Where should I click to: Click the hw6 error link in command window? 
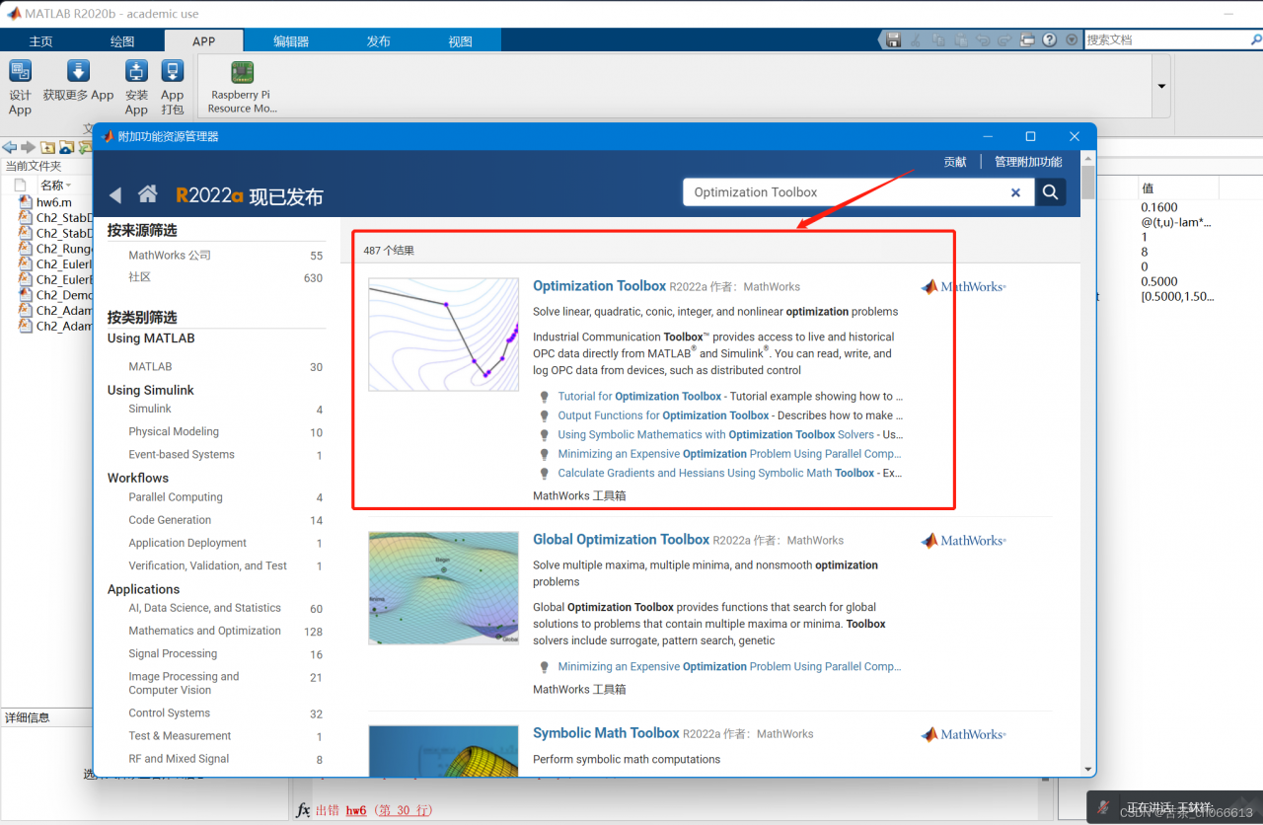pos(356,810)
